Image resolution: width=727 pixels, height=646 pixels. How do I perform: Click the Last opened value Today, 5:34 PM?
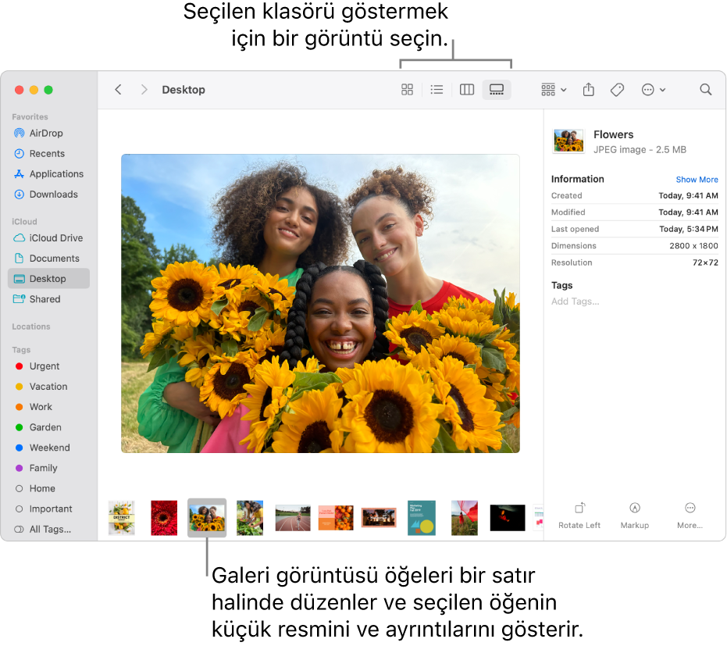pos(689,229)
